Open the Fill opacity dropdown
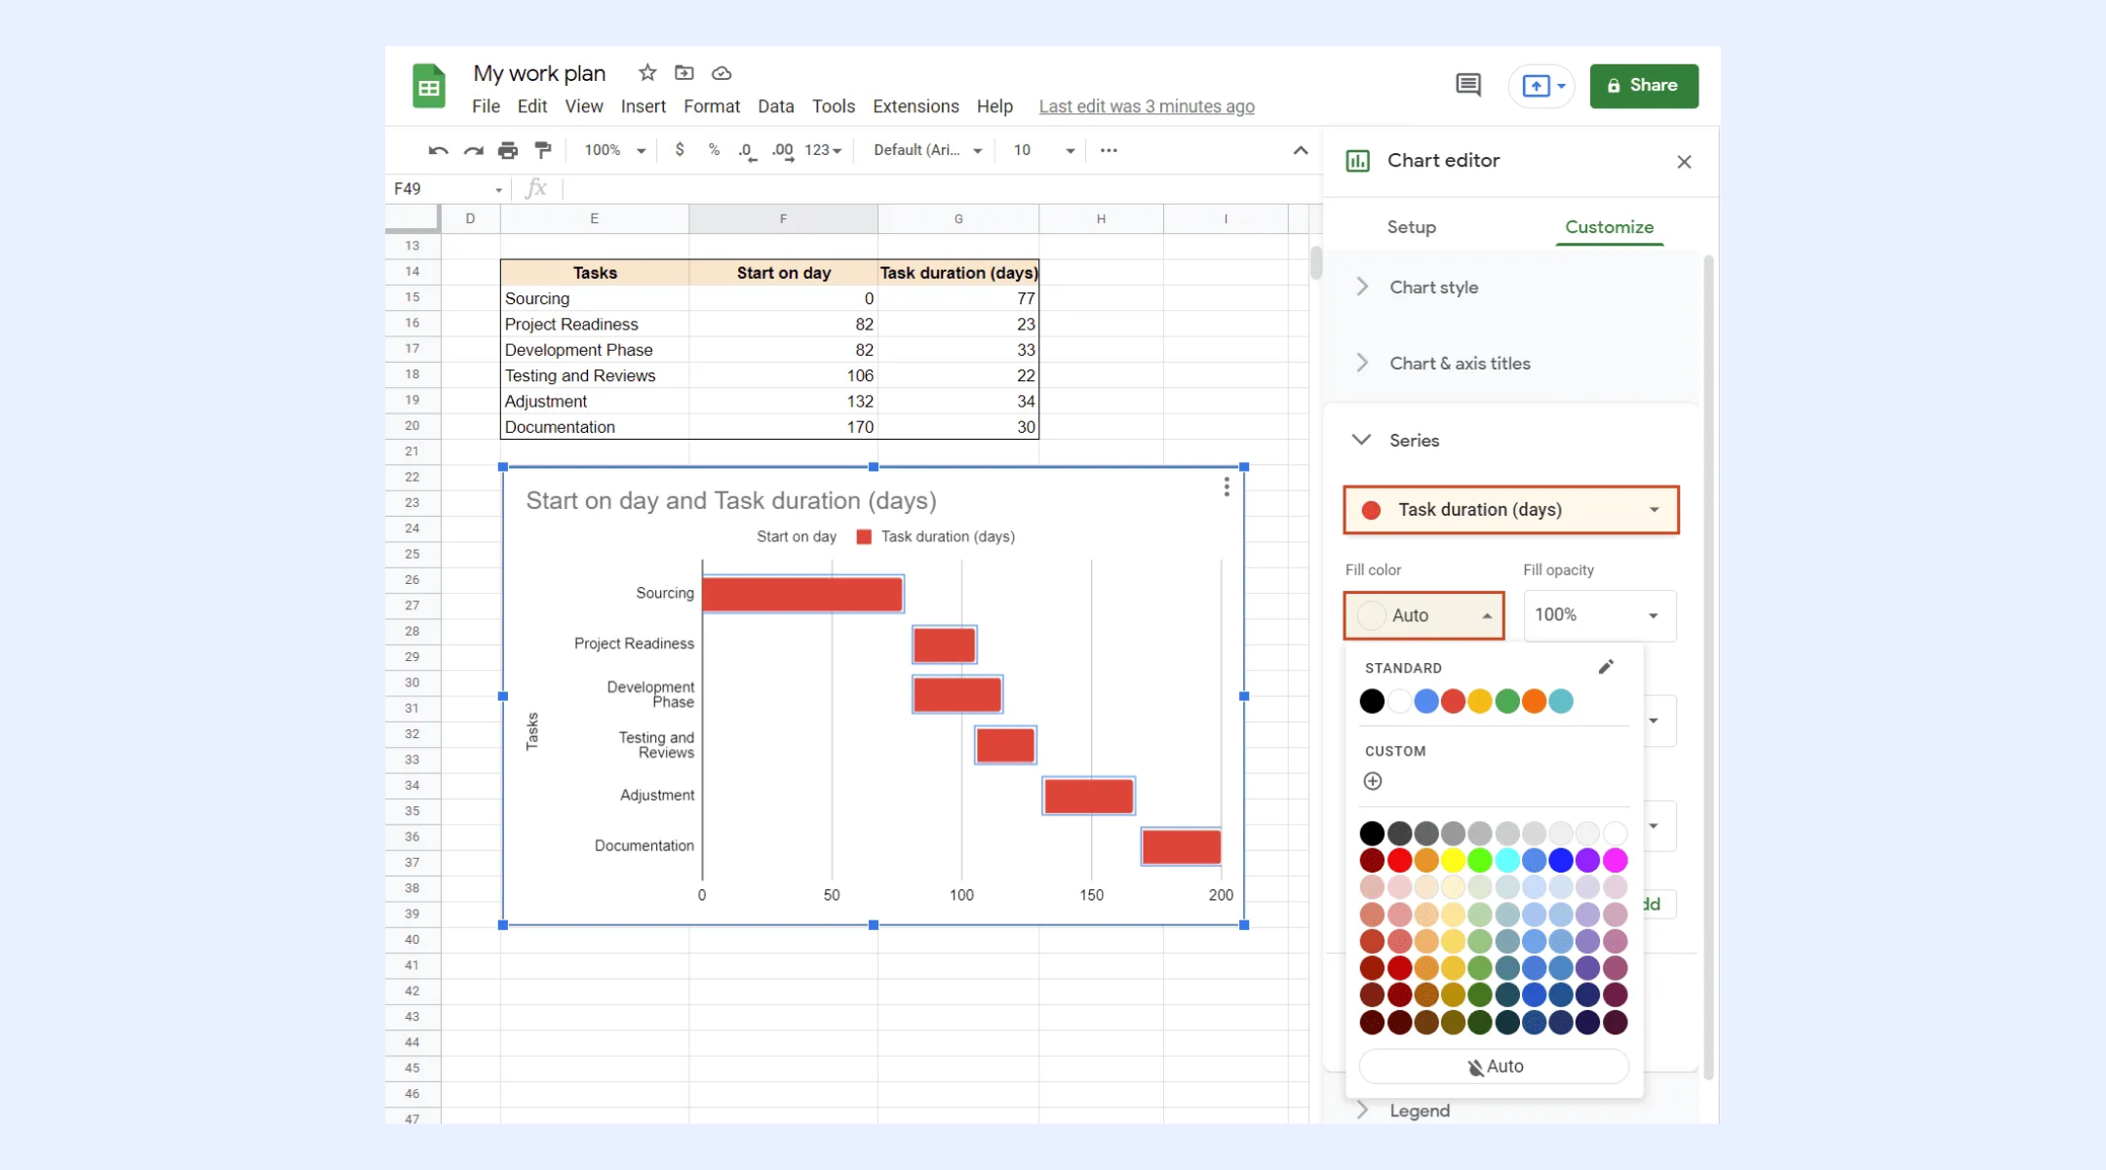The width and height of the screenshot is (2106, 1170). pos(1599,616)
